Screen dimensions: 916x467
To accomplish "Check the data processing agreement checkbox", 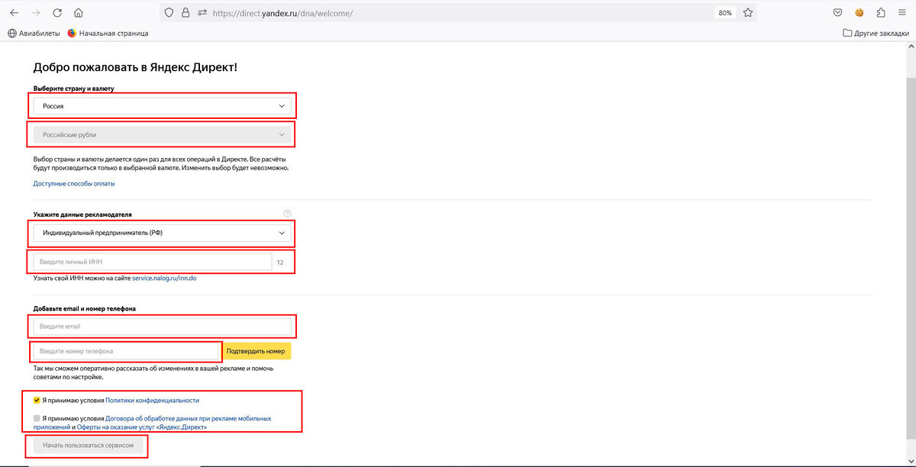I will point(37,418).
